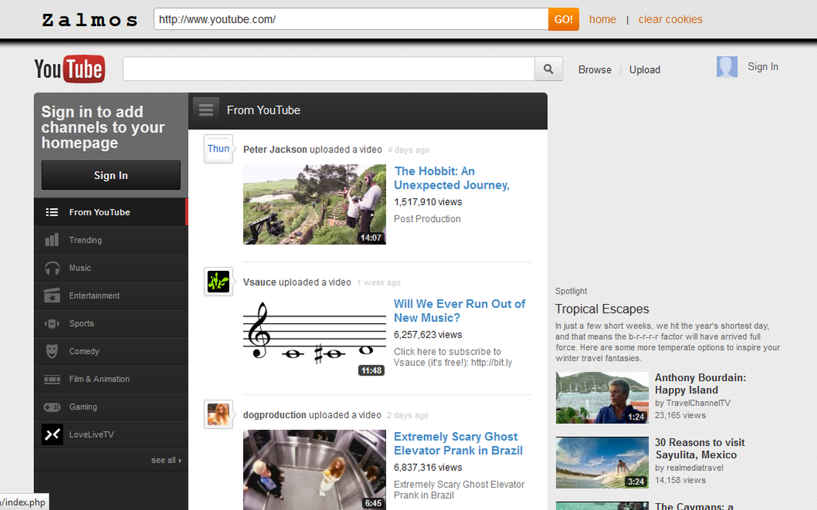Click the LoveLiveTV channel icon
The width and height of the screenshot is (817, 510).
[52, 435]
